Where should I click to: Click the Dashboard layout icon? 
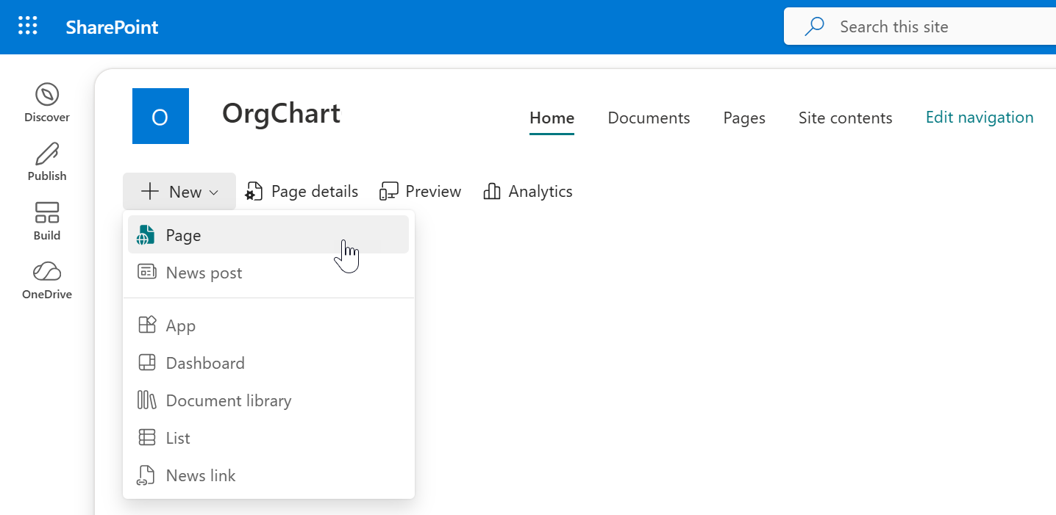pyautogui.click(x=147, y=362)
